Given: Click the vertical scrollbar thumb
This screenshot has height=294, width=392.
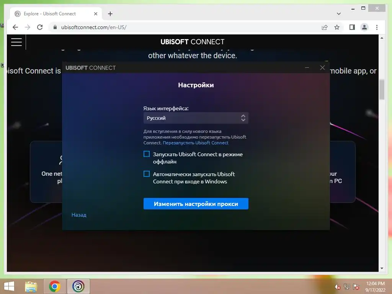Looking at the screenshot, I should coord(382,90).
